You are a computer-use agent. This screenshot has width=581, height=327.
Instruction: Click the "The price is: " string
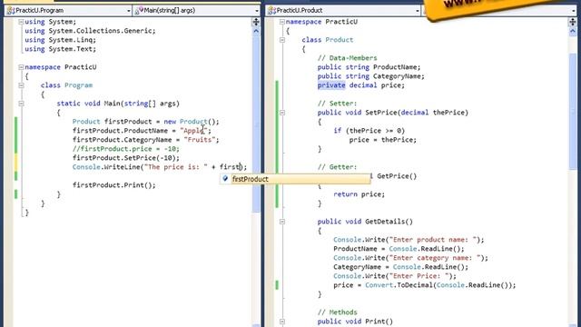pyautogui.click(x=176, y=167)
